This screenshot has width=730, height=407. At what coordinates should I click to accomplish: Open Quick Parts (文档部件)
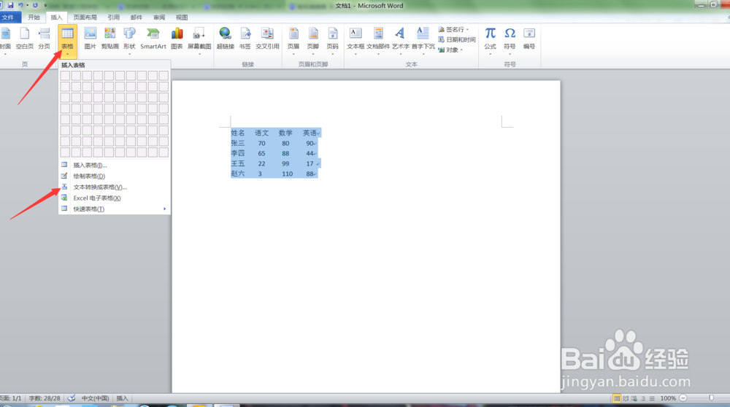coord(378,39)
